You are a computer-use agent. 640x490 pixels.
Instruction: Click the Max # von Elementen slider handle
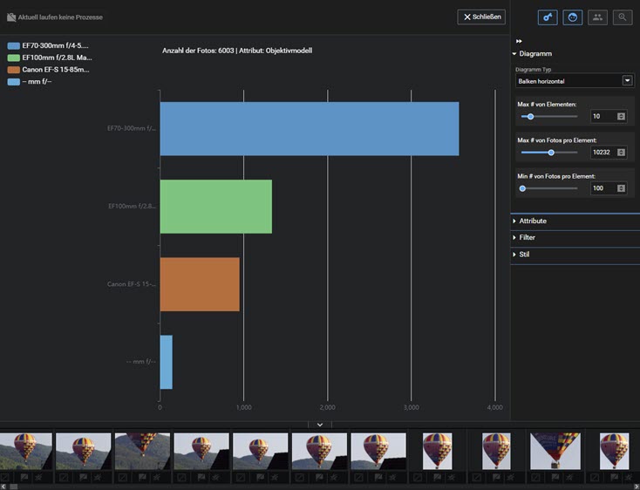click(530, 117)
